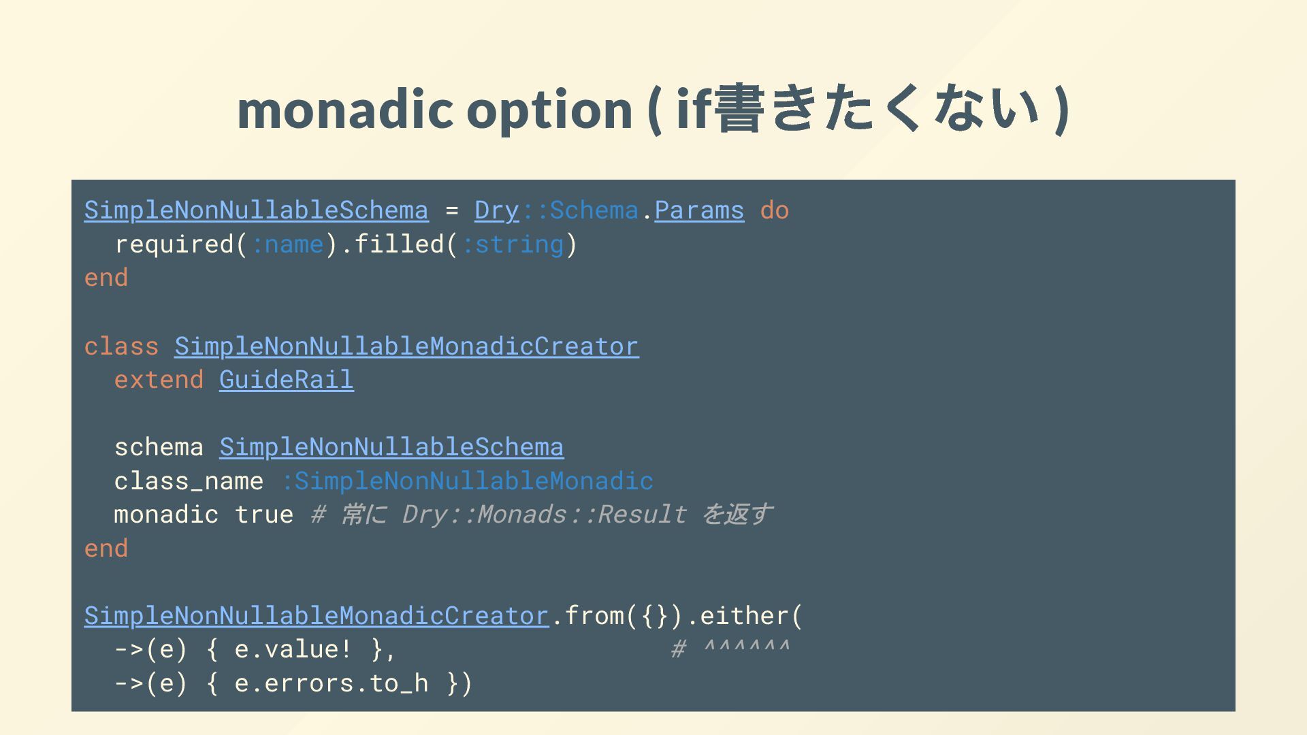Click the e.errors.to_h lambda line
1307x735 pixels.
tap(293, 683)
